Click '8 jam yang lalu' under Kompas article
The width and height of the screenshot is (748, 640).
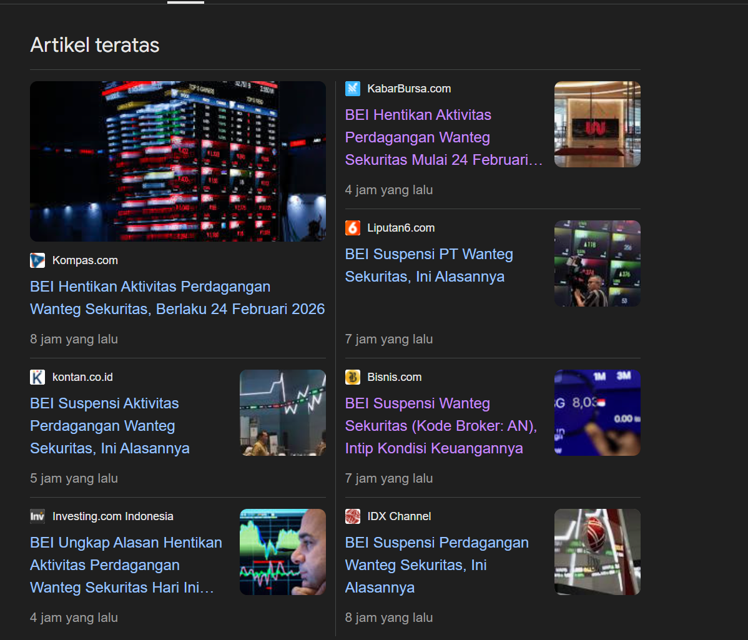[x=74, y=339]
